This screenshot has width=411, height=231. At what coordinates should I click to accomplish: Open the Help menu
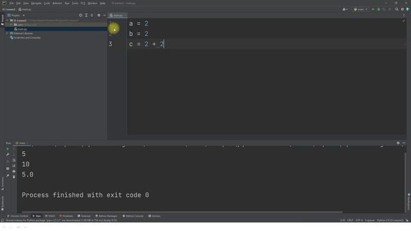point(103,3)
